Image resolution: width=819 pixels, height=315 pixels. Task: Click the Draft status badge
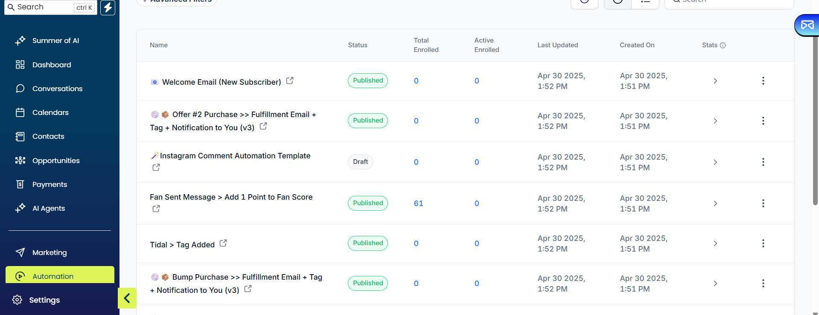coord(360,162)
